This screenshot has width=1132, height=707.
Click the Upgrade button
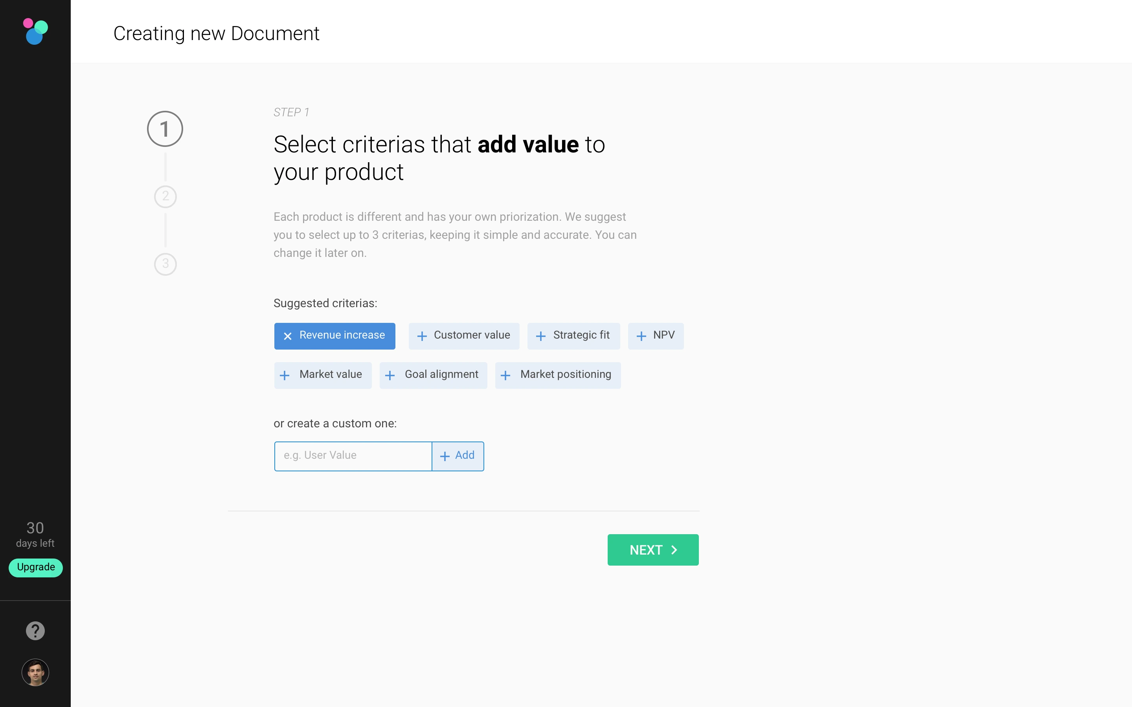point(35,567)
